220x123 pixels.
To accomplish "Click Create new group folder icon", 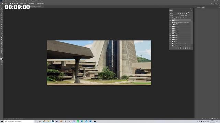I will pyautogui.click(x=185, y=48).
